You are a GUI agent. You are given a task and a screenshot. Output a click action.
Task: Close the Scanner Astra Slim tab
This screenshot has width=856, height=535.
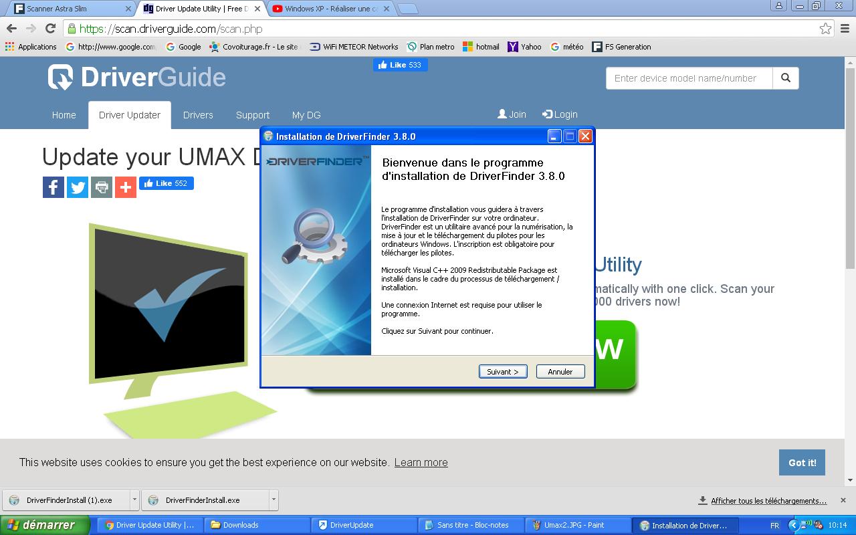128,9
